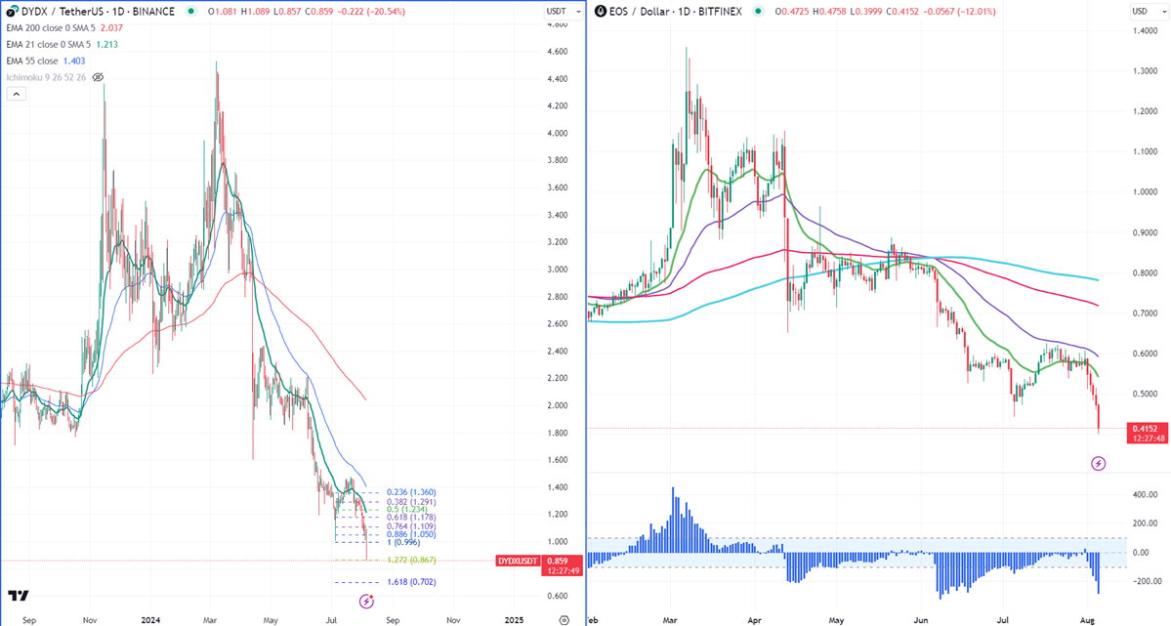Click the 0.618 (1.178) Fibonacci level label
The height and width of the screenshot is (626, 1171).
[x=411, y=517]
